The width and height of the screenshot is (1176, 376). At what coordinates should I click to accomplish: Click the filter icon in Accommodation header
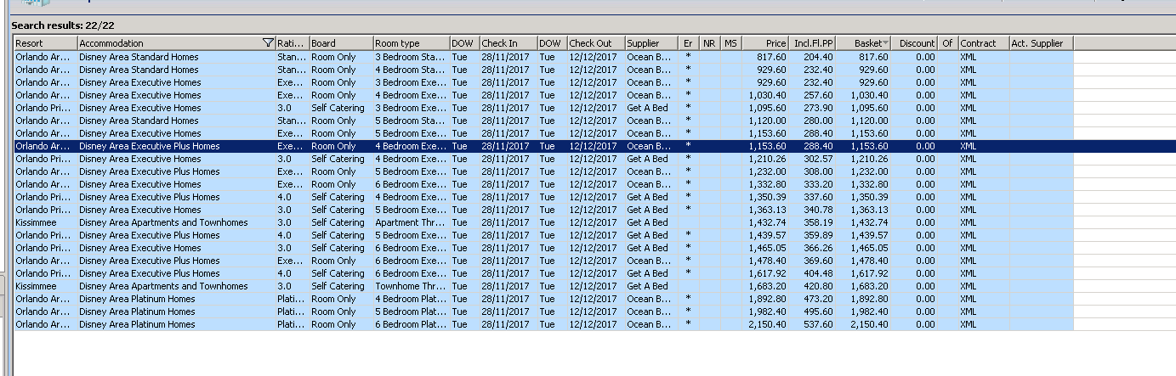pyautogui.click(x=269, y=43)
